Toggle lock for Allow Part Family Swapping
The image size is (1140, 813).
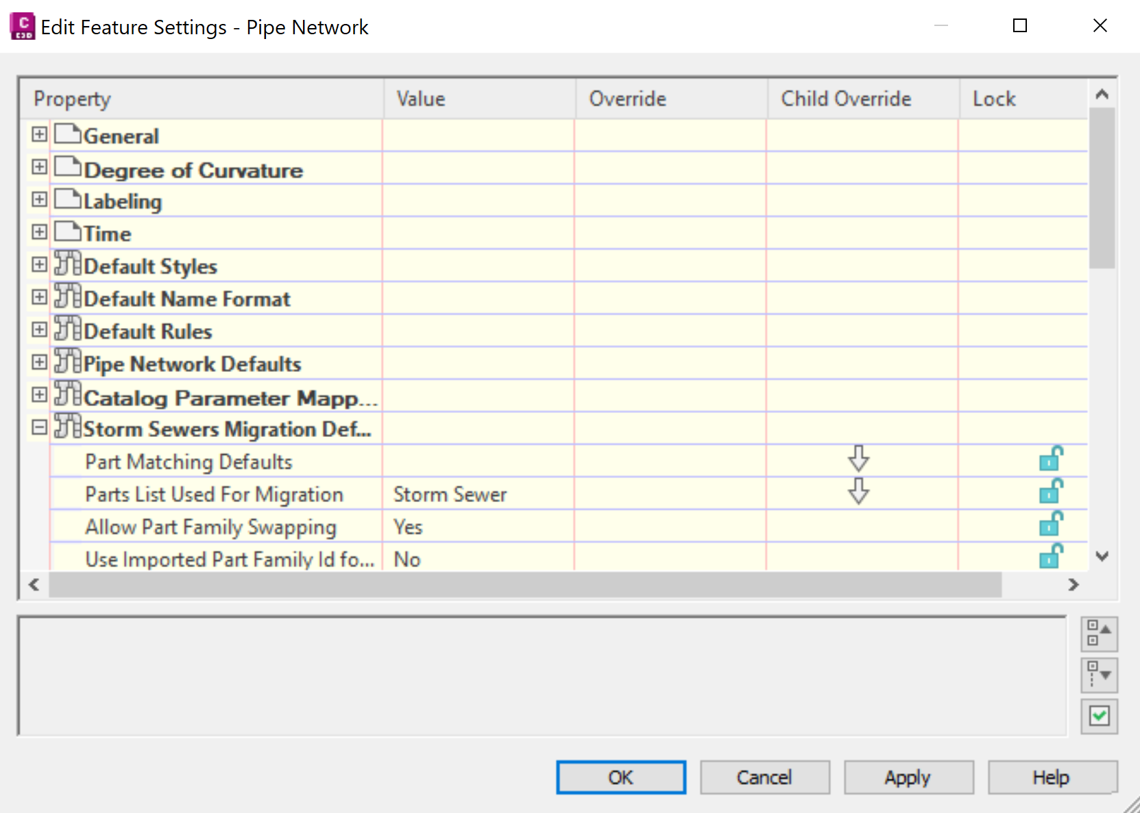point(1050,525)
